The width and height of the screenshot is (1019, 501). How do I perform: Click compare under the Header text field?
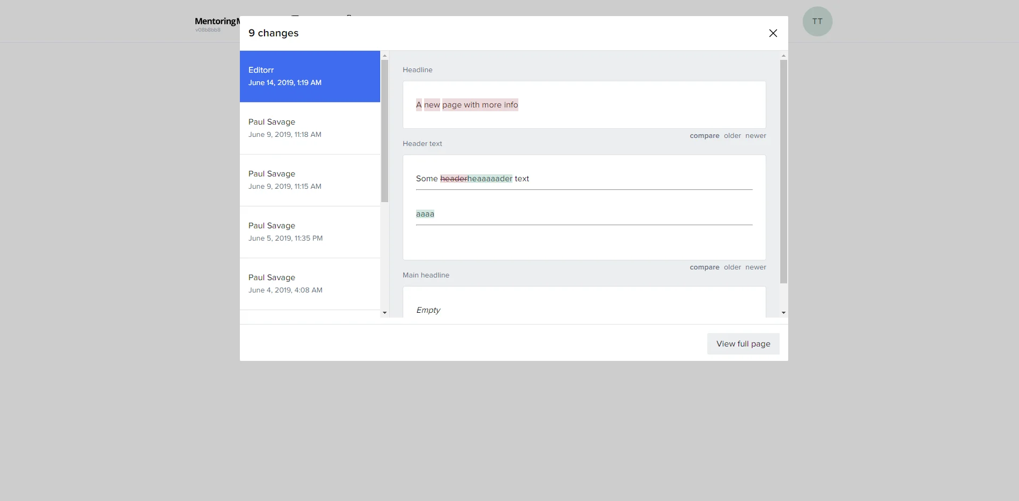(x=704, y=267)
